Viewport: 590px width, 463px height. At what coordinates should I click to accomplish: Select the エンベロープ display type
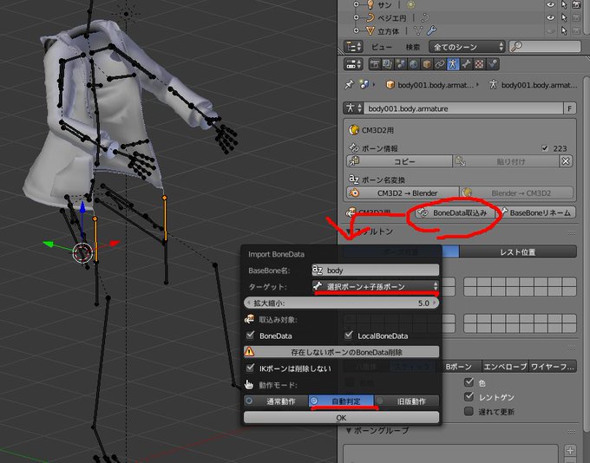(505, 367)
